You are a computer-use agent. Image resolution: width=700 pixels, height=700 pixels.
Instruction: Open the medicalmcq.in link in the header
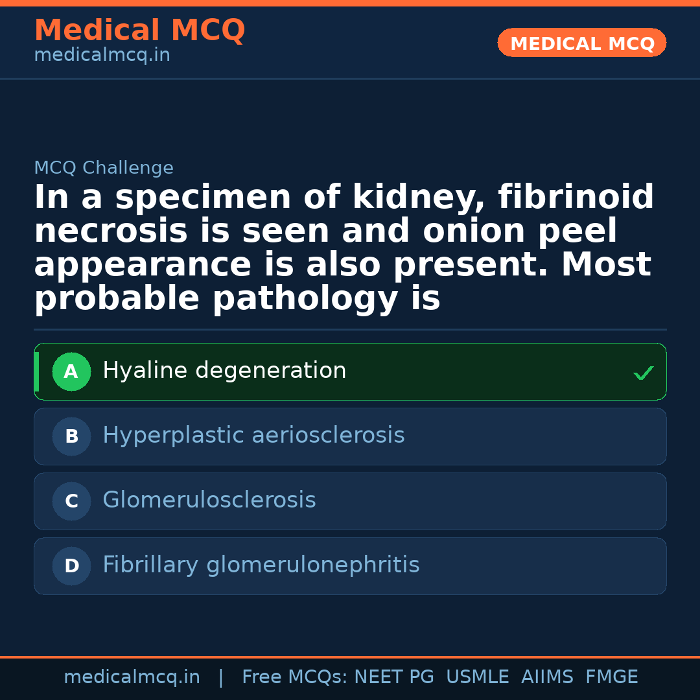click(102, 56)
